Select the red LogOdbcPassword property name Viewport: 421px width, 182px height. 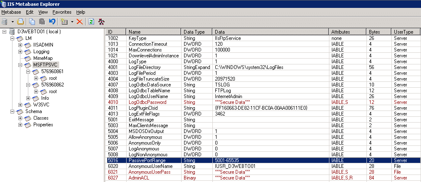(147, 102)
